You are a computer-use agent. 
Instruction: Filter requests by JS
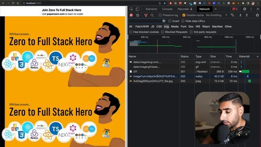153,27
